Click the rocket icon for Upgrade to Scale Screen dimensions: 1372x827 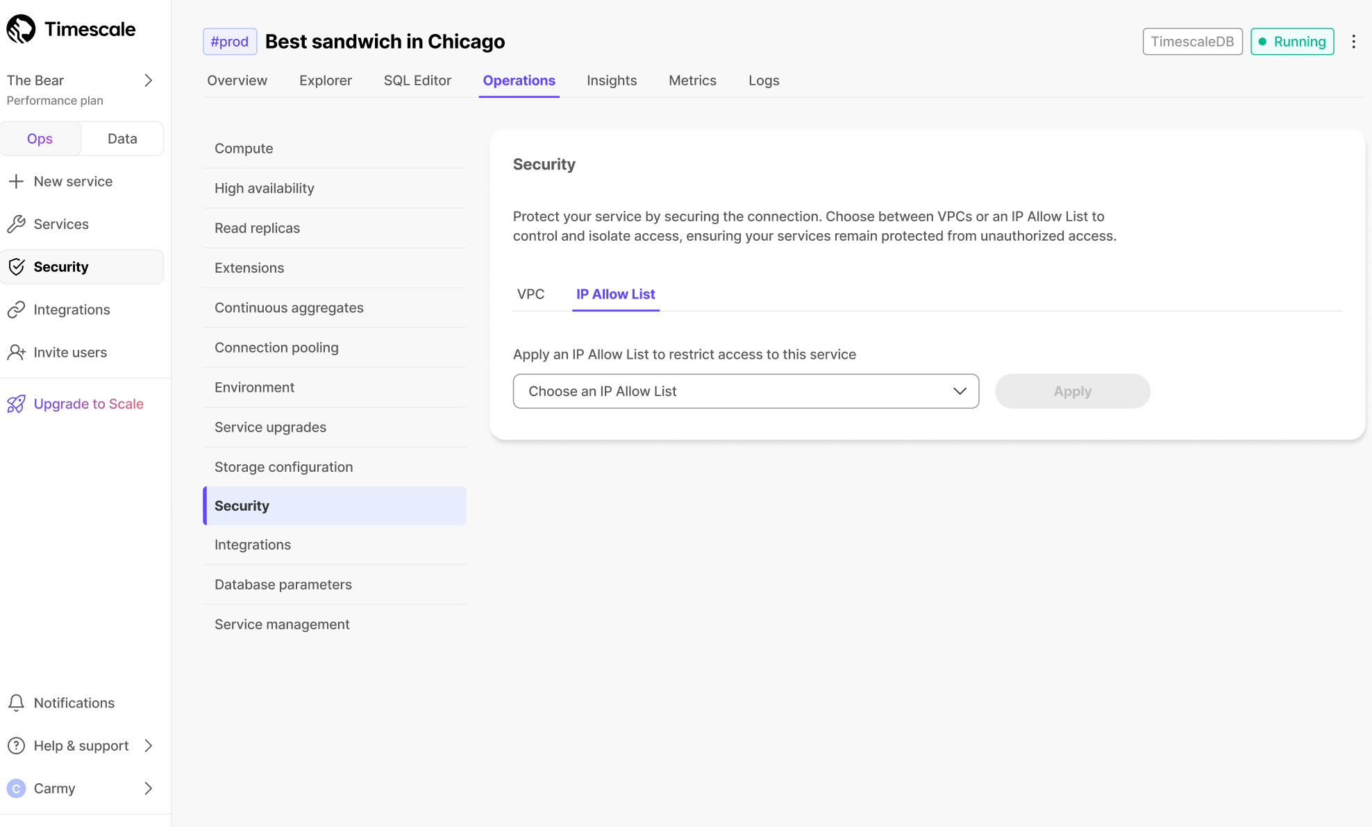16,404
